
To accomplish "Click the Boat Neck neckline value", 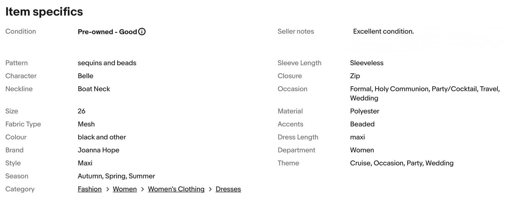I will point(94,89).
